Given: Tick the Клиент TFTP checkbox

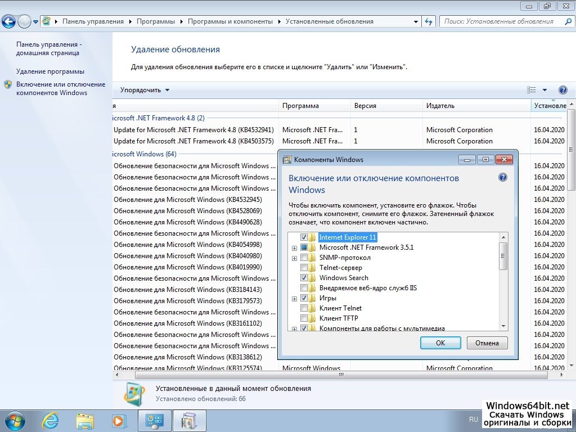Looking at the screenshot, I should coord(304,318).
